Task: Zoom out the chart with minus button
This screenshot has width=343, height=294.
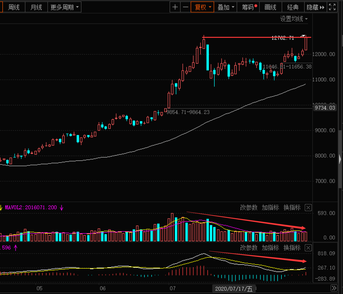Action: [x=185, y=7]
